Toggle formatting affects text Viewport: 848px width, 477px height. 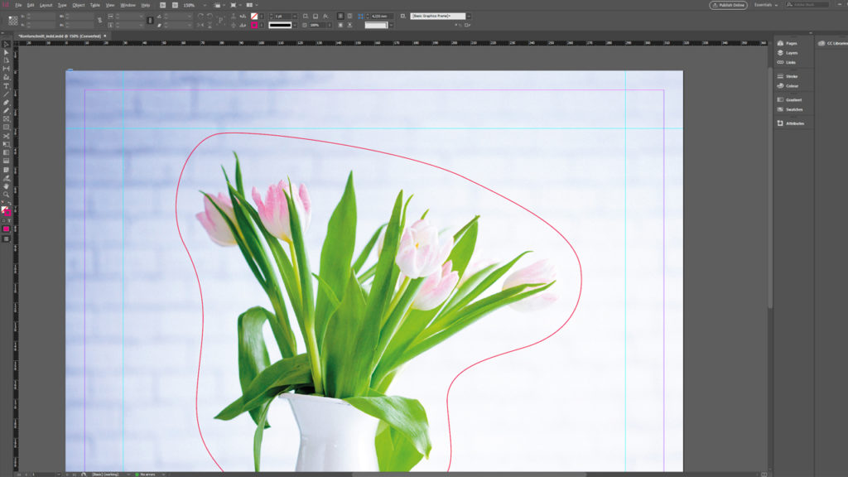tap(9, 220)
